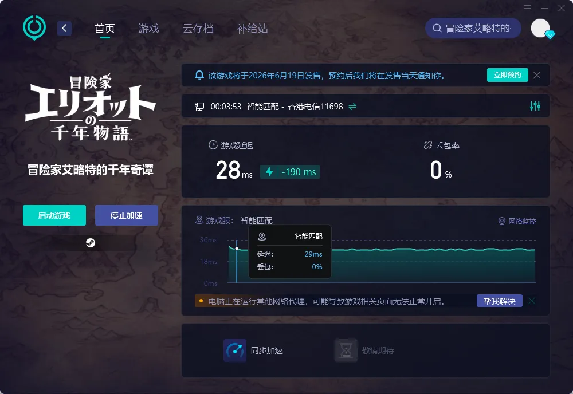573x394 pixels.
Task: Click the clock icon beside 游戏延迟
Action: [x=213, y=145]
